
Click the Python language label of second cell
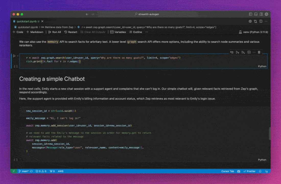pyautogui.click(x=262, y=160)
